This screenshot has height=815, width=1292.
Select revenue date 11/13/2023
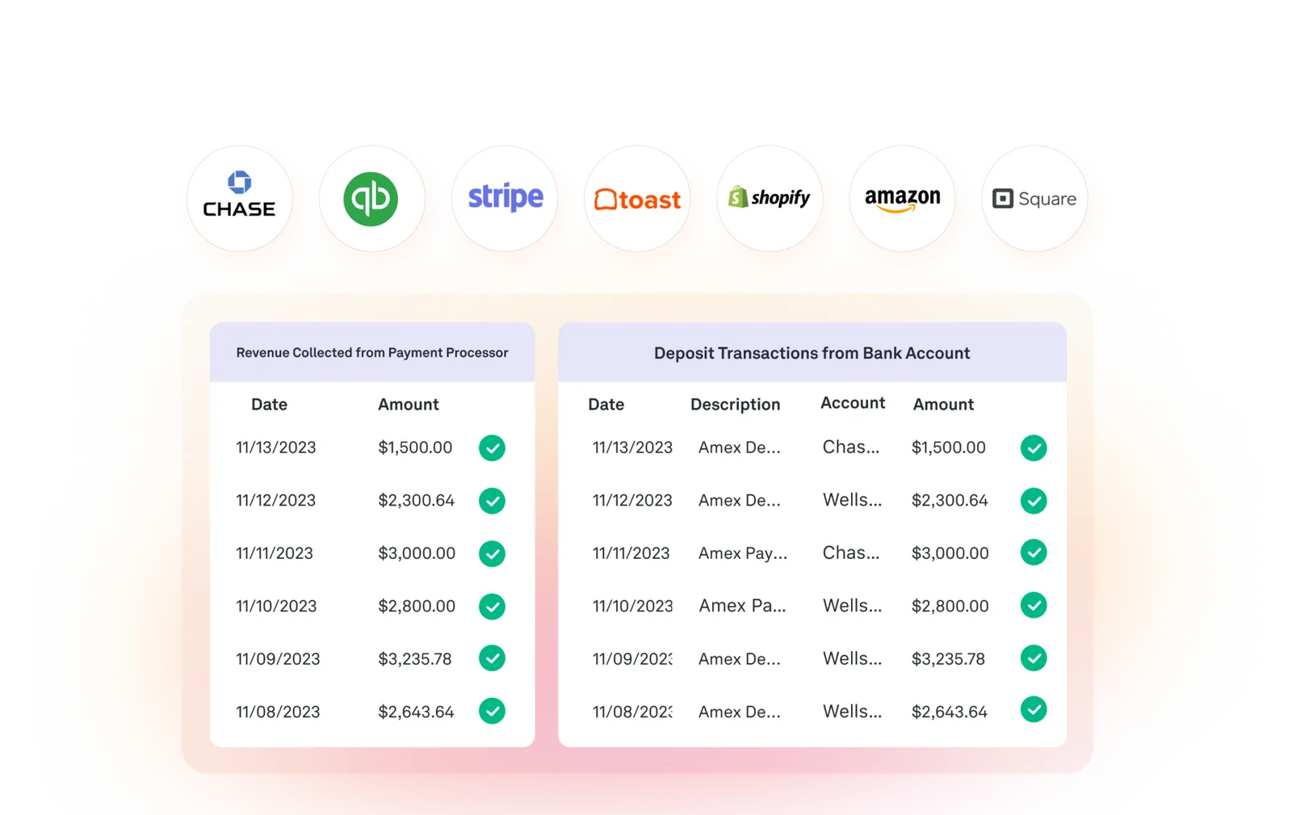click(275, 447)
